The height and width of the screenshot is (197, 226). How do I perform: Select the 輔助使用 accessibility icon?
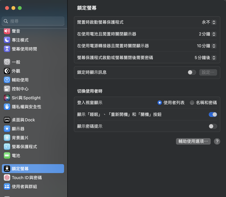pyautogui.click(x=7, y=80)
